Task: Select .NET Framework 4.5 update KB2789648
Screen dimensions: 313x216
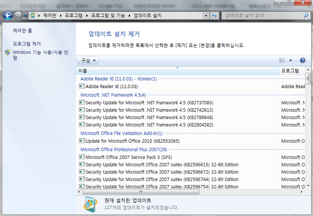Action: click(x=149, y=117)
